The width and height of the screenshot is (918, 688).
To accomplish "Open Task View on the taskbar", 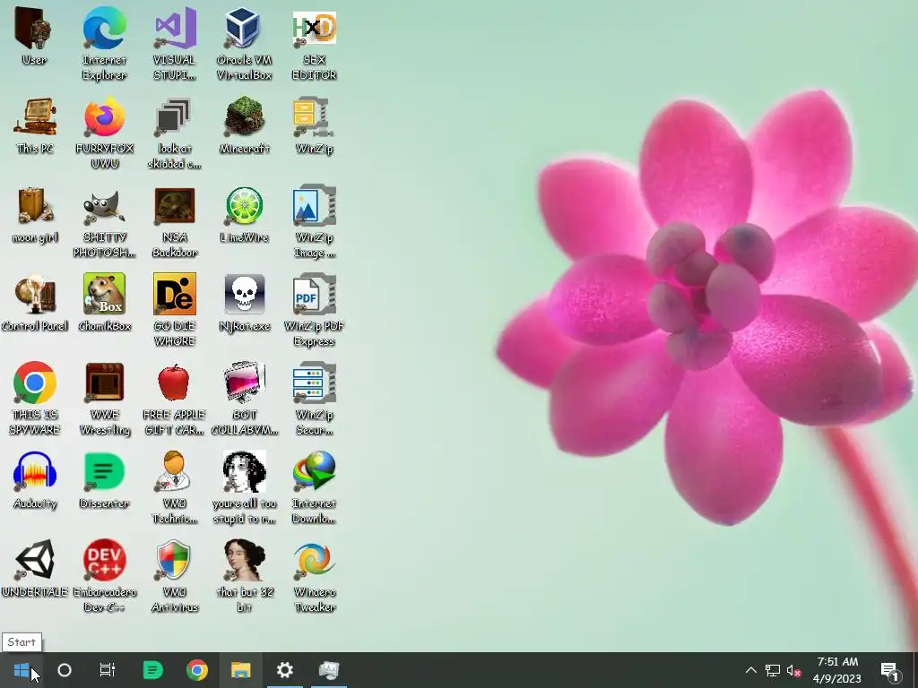I will pyautogui.click(x=108, y=670).
